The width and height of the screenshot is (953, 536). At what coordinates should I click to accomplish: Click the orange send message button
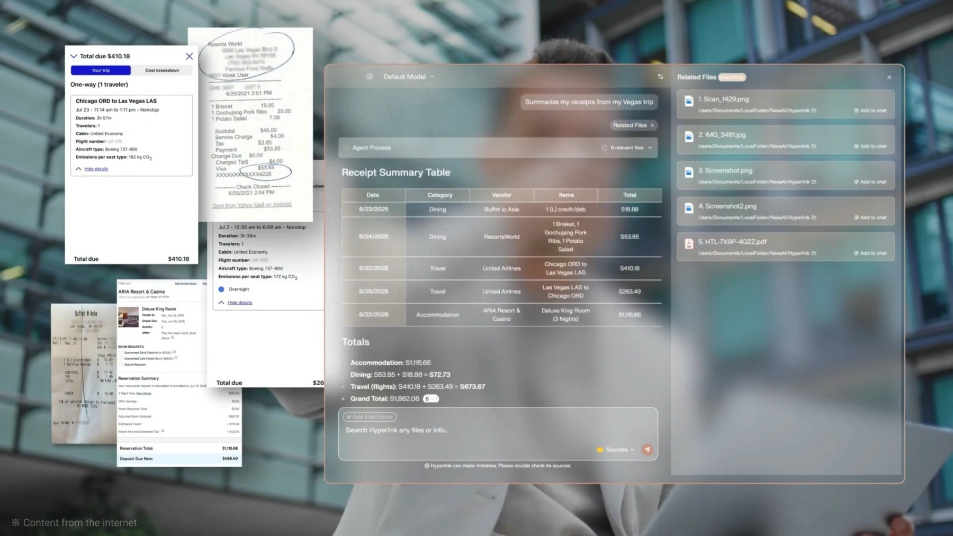click(647, 449)
